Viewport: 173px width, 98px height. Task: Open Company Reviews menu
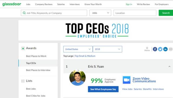coord(44,4)
